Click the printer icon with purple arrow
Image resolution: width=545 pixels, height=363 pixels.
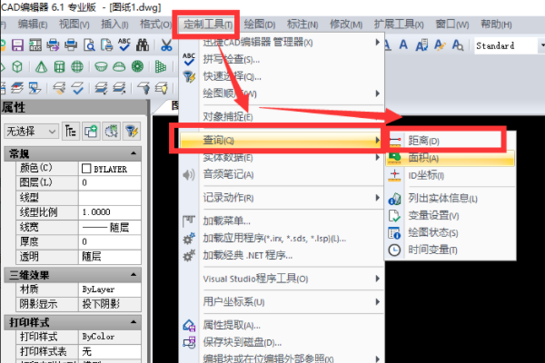[53, 45]
